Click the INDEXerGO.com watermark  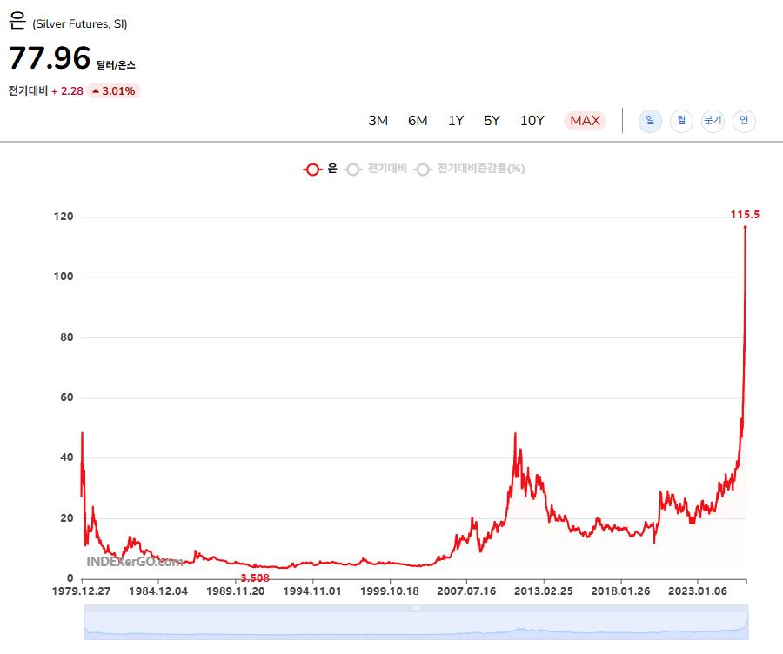pyautogui.click(x=134, y=562)
